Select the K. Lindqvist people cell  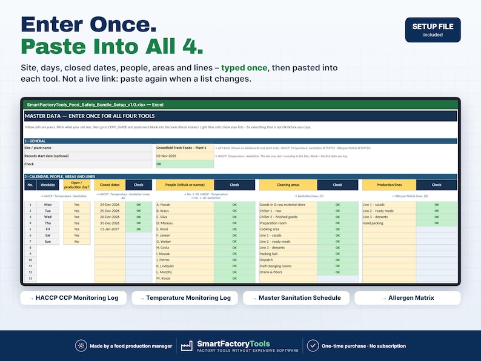pyautogui.click(x=185, y=266)
